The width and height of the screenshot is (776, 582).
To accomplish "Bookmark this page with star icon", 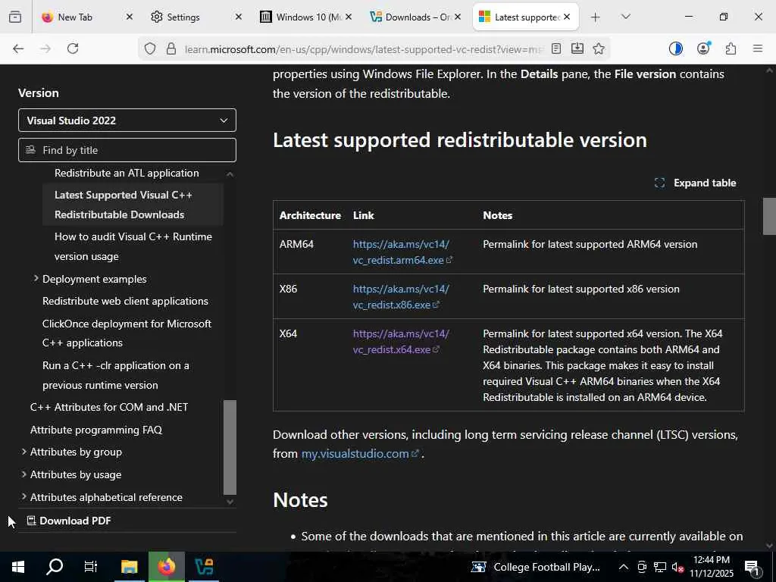I will pyautogui.click(x=599, y=48).
